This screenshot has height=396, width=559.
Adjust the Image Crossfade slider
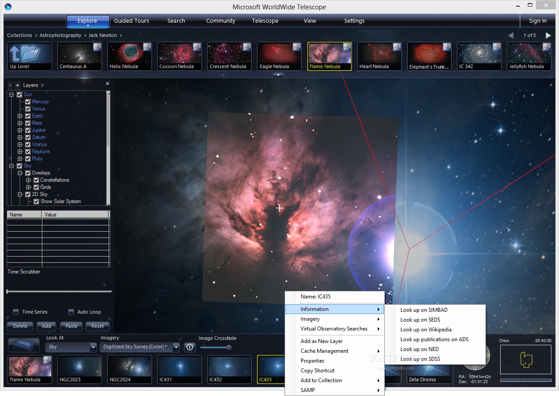tap(216, 347)
